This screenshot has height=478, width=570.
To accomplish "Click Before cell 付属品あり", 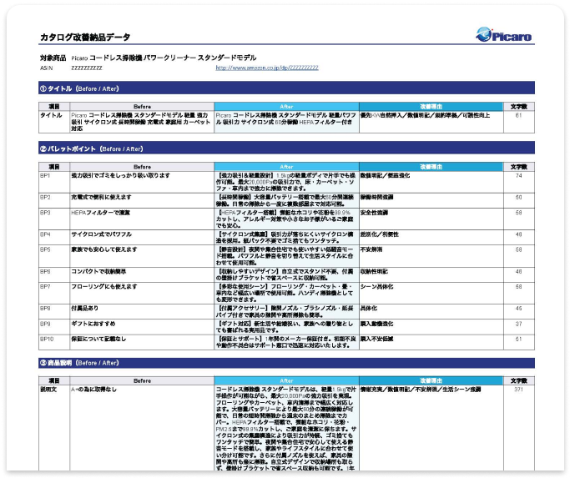I will click(142, 311).
